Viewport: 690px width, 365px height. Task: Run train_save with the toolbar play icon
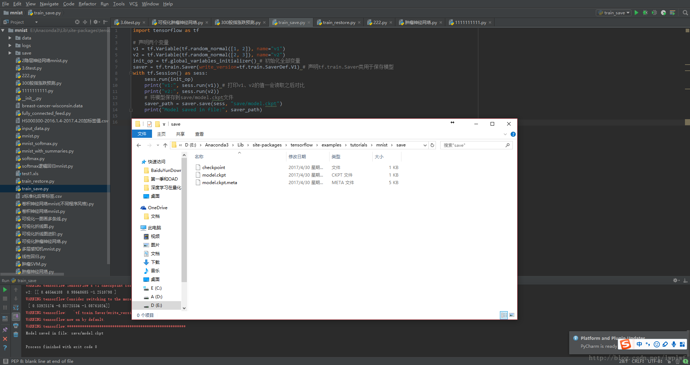coord(636,13)
